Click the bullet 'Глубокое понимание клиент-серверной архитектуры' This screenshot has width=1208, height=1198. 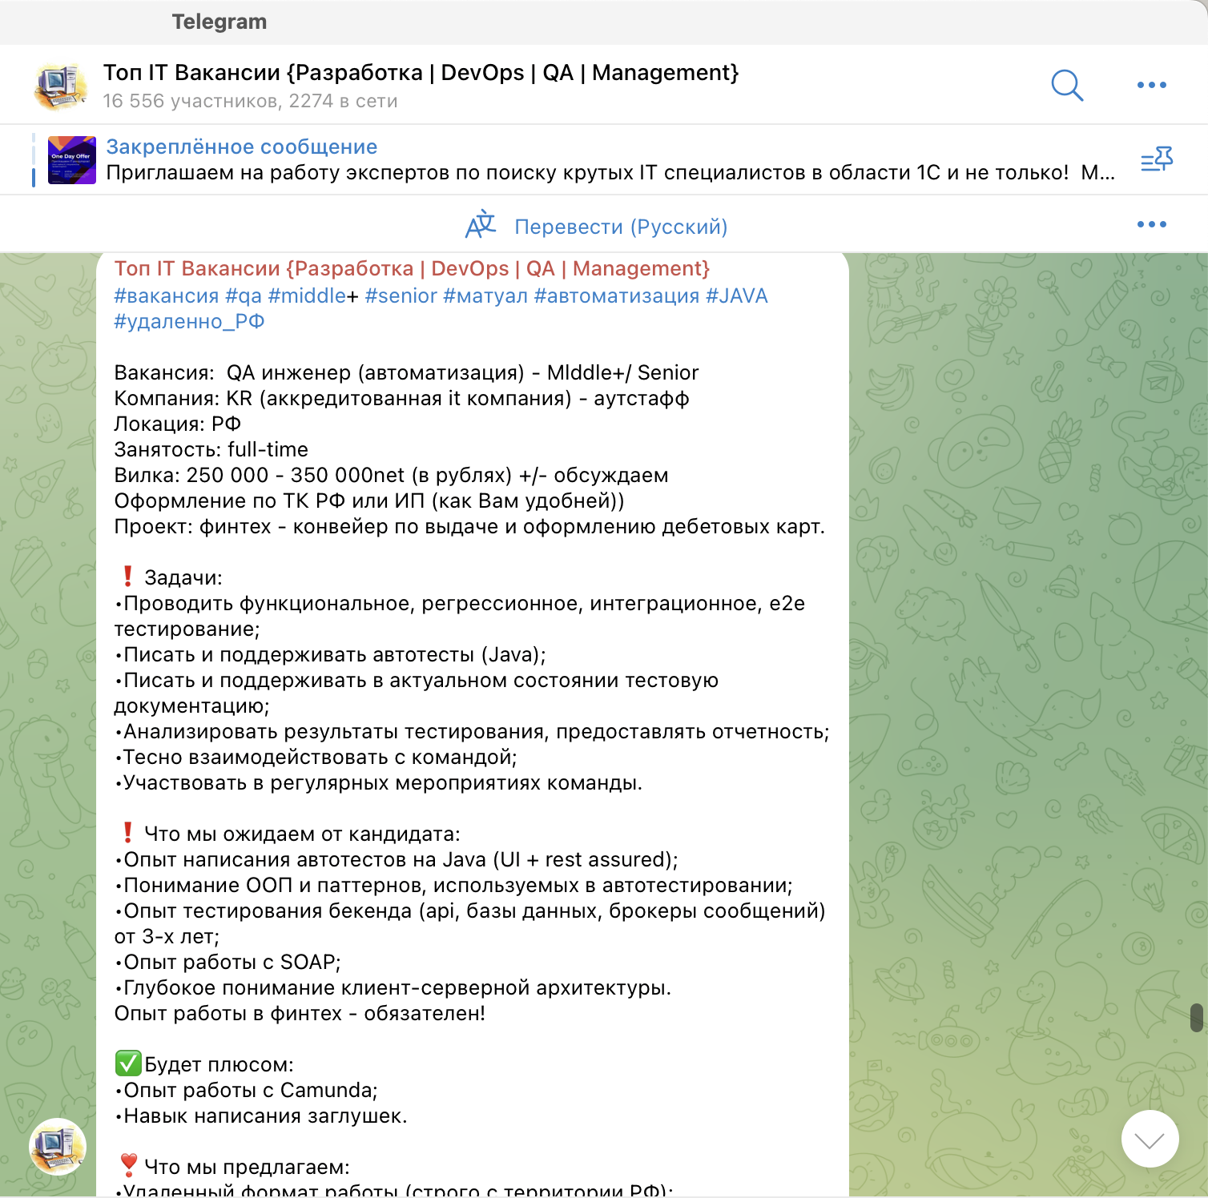click(x=393, y=987)
